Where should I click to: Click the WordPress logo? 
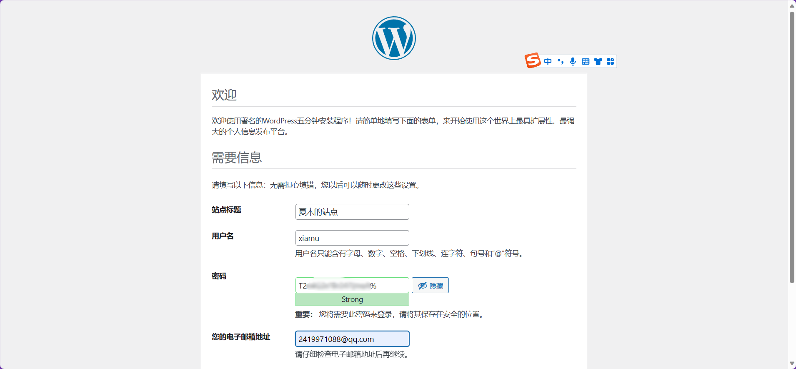[x=394, y=38]
